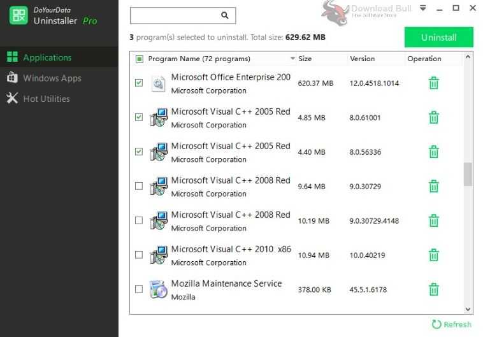Click the program icon for 4.40 MB entry
This screenshot has height=337, width=483.
point(159,152)
